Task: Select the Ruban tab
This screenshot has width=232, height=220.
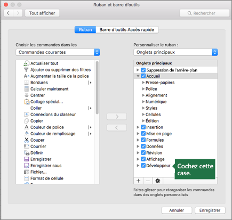Action: tap(85, 30)
